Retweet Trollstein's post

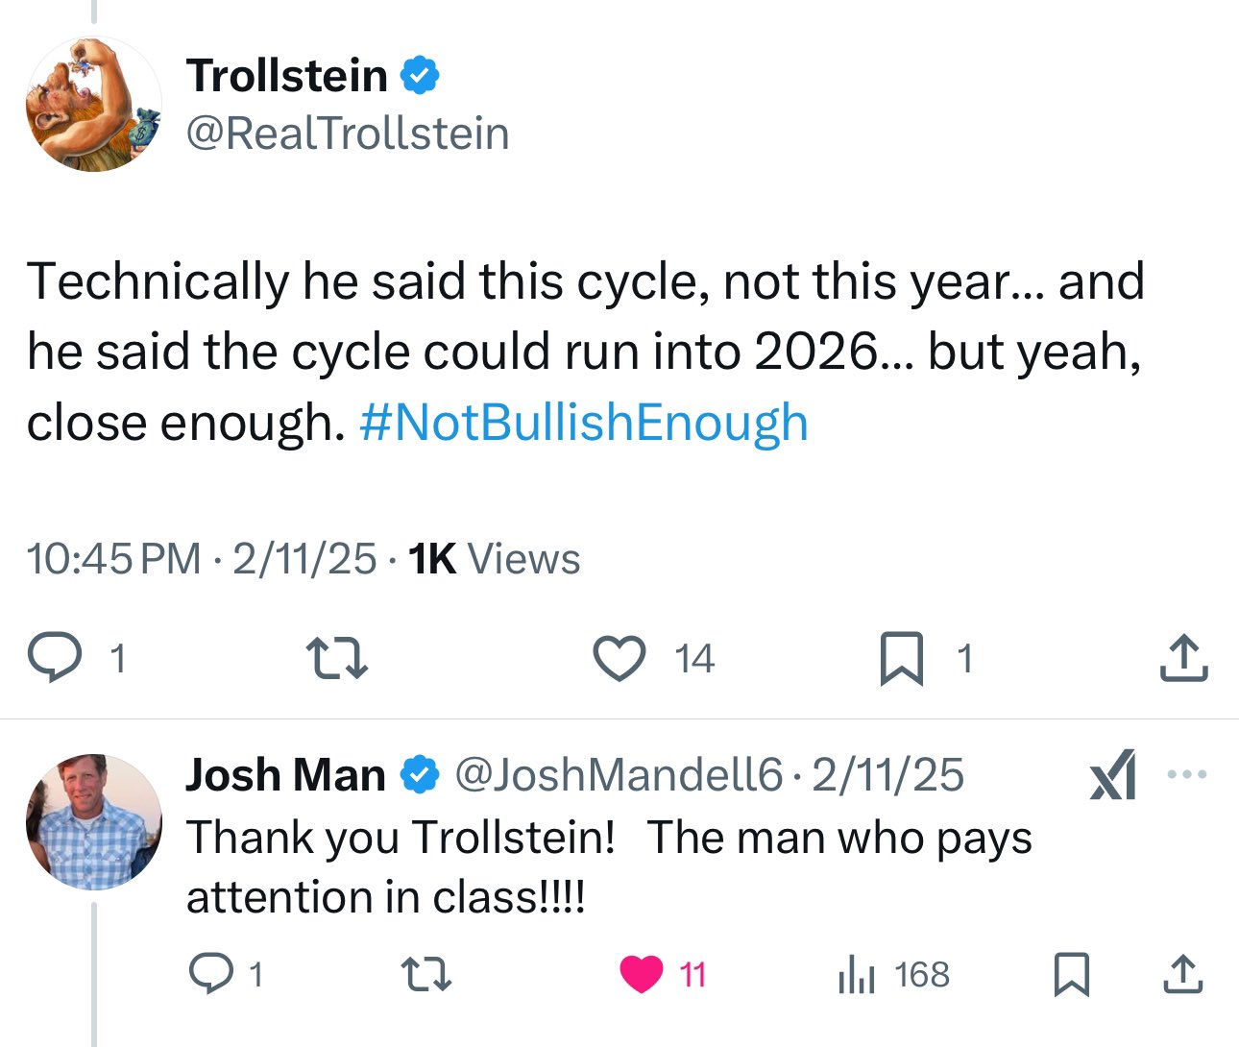(335, 660)
